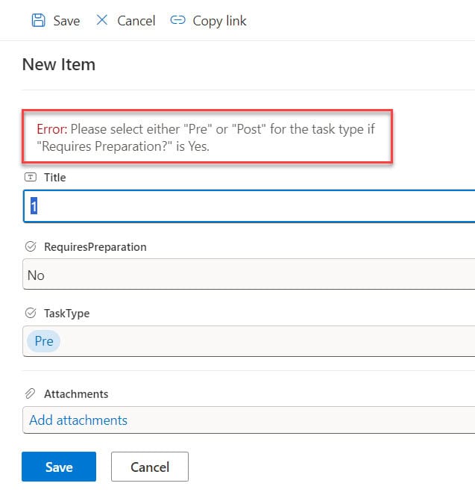Click the Title field label
Image resolution: width=475 pixels, height=492 pixels.
click(x=55, y=178)
